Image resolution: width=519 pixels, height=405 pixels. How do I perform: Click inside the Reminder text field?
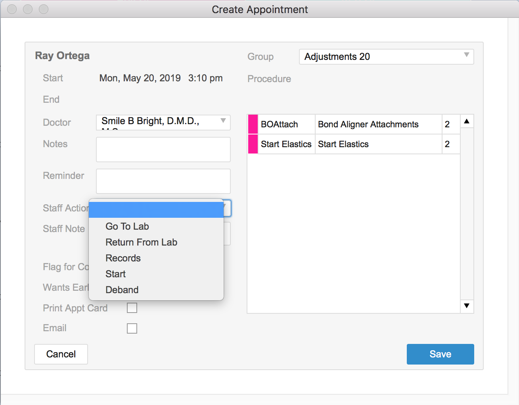(163, 181)
